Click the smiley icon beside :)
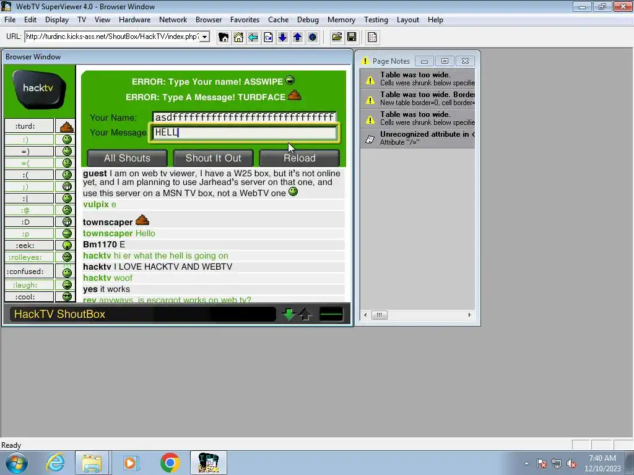 67,139
